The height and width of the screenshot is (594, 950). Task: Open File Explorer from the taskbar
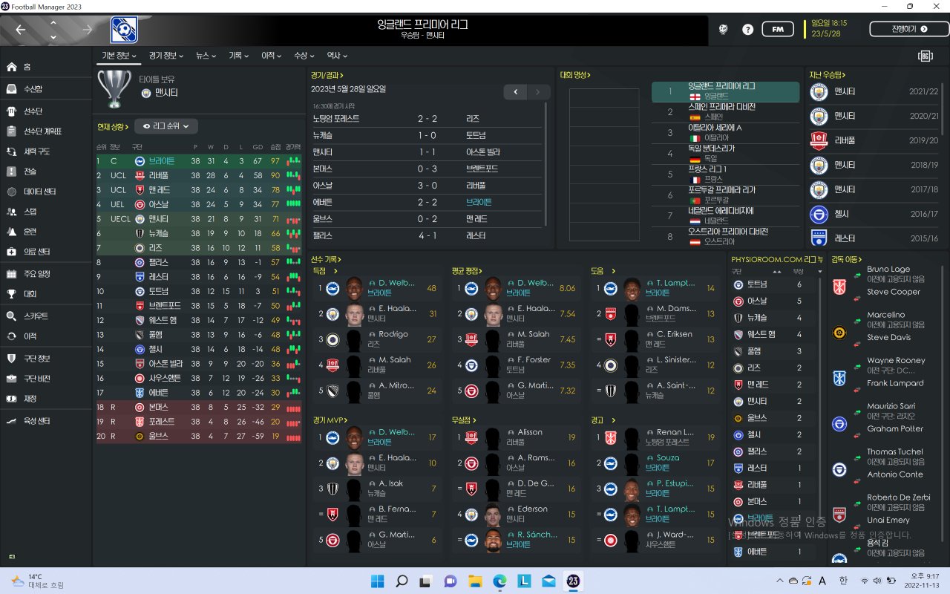click(x=475, y=581)
